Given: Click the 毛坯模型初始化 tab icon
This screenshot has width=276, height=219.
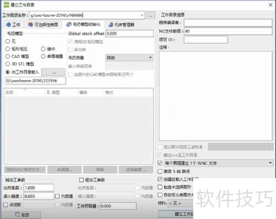Looking at the screenshot, I should (69, 24).
